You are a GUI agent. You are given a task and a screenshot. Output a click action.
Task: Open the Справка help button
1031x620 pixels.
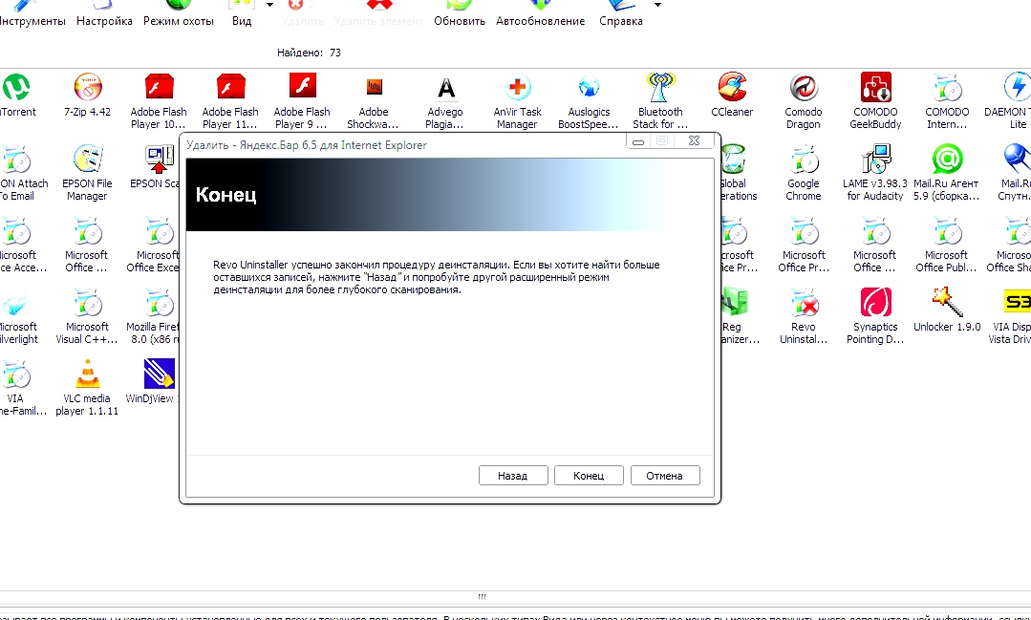click(x=621, y=13)
